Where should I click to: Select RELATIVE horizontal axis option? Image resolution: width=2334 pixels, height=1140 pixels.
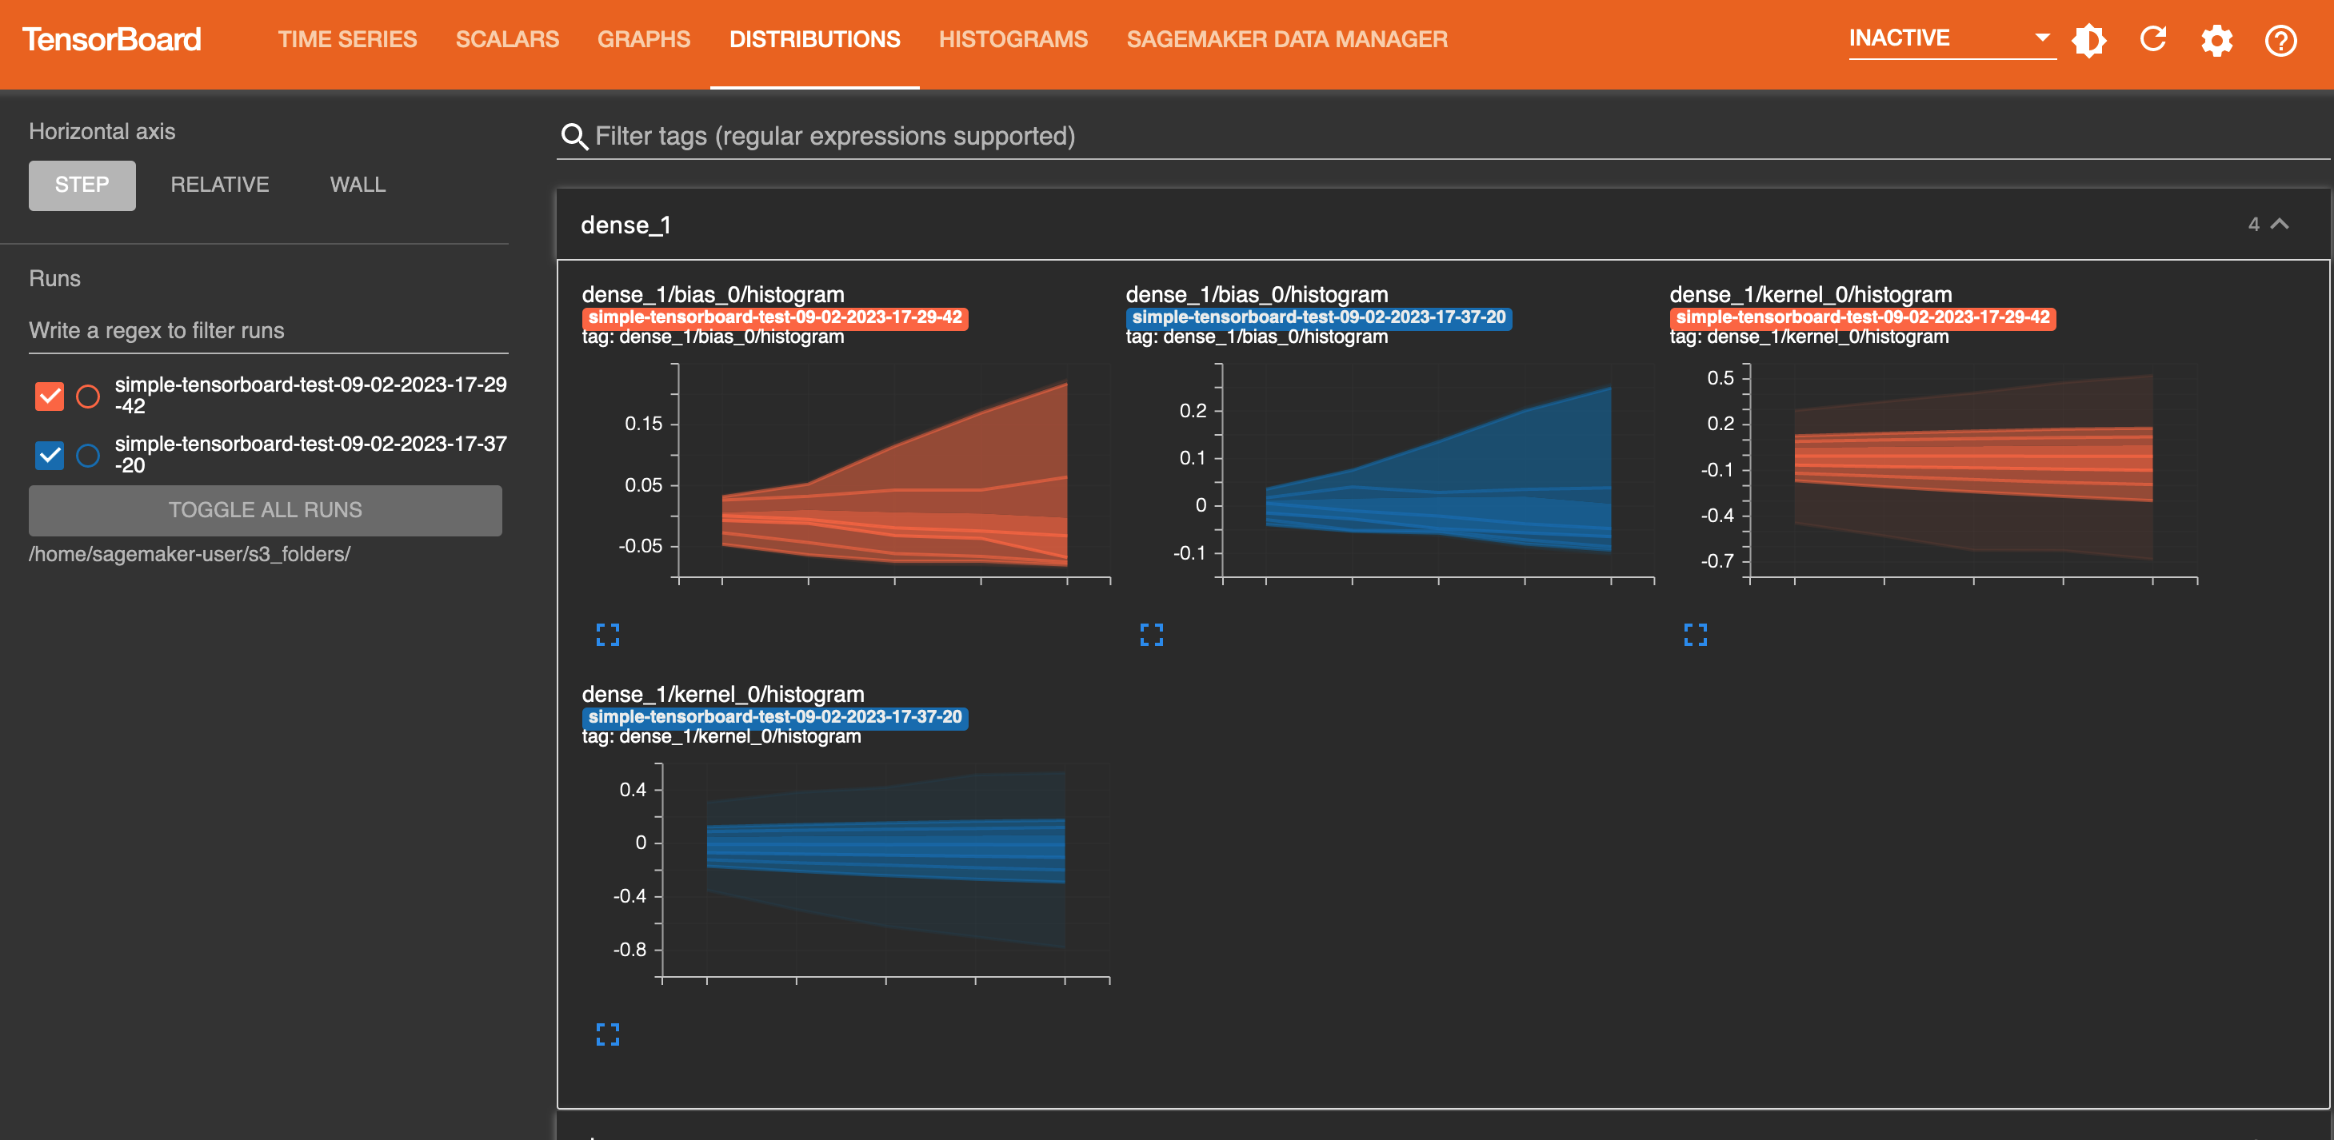[x=219, y=185]
